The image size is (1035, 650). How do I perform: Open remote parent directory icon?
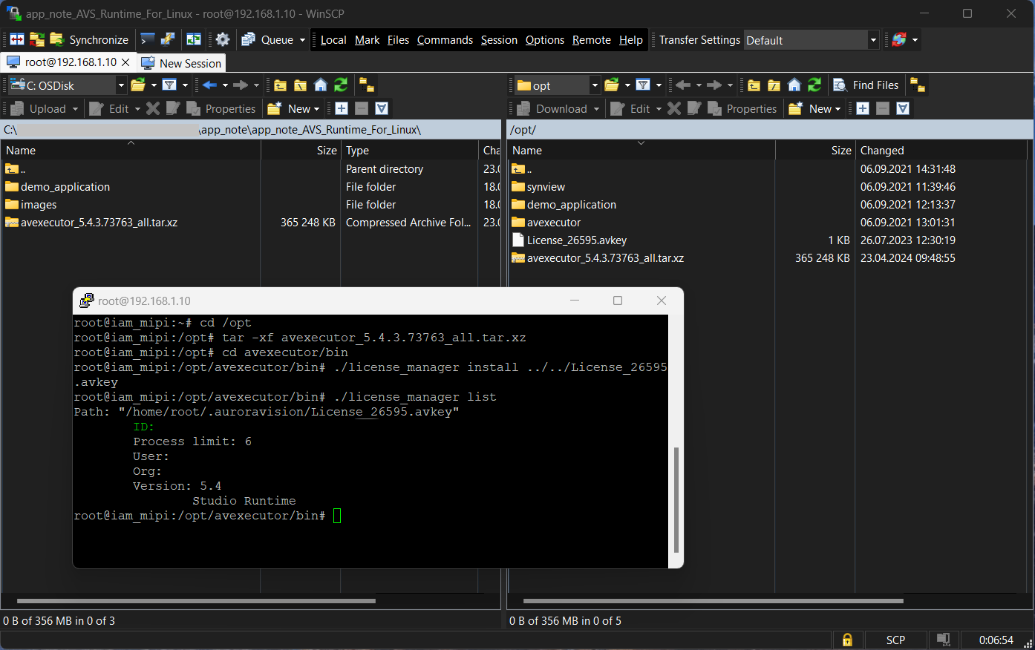754,85
